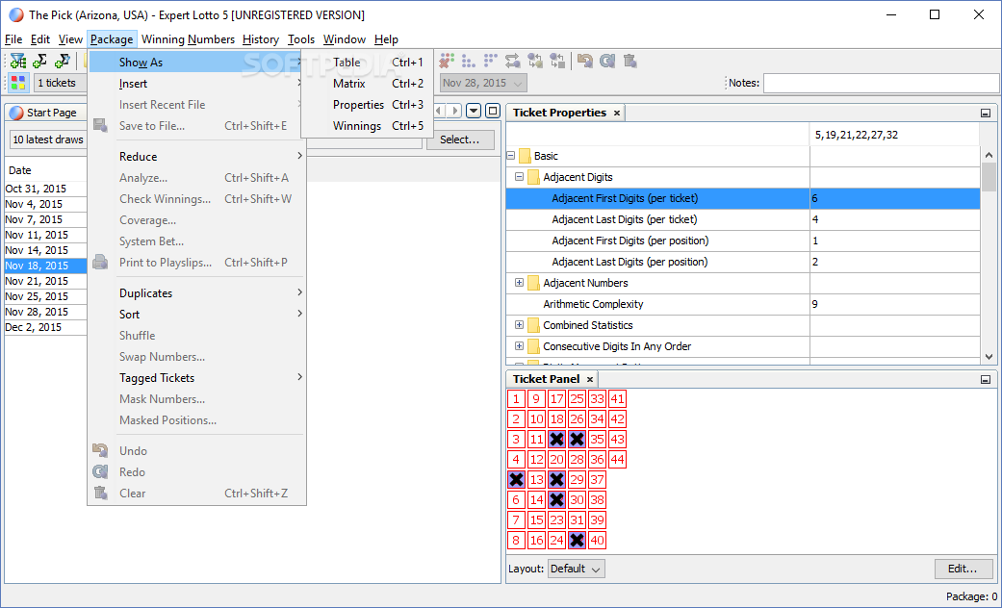Click the Date column header
Screen dimensions: 1002x608
pyautogui.click(x=45, y=170)
